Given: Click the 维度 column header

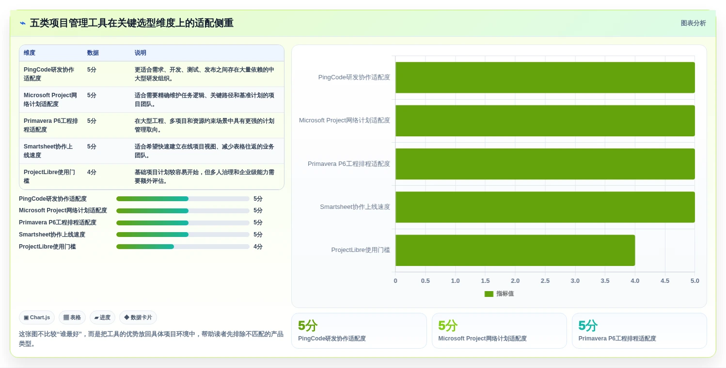Looking at the screenshot, I should pyautogui.click(x=30, y=53).
